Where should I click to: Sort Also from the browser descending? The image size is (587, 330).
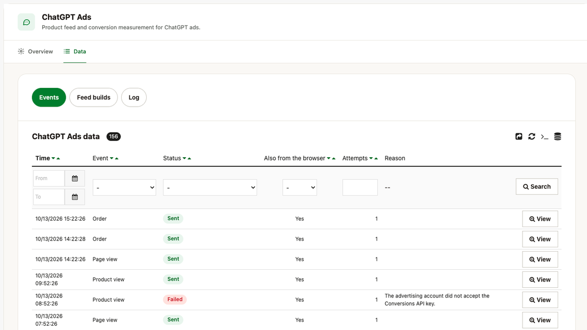click(329, 158)
